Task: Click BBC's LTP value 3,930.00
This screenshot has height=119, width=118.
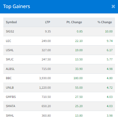Action: 45,78
